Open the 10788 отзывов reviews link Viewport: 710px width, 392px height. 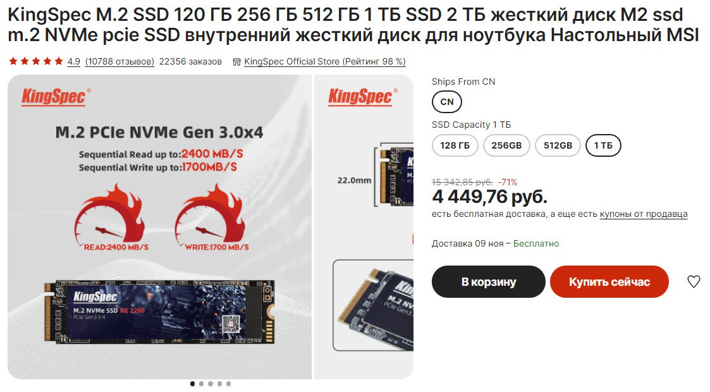[x=119, y=61]
